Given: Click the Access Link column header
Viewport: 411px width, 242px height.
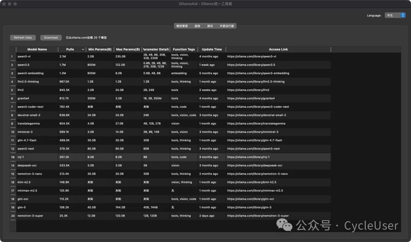Looking at the screenshot, I should click(x=278, y=49).
